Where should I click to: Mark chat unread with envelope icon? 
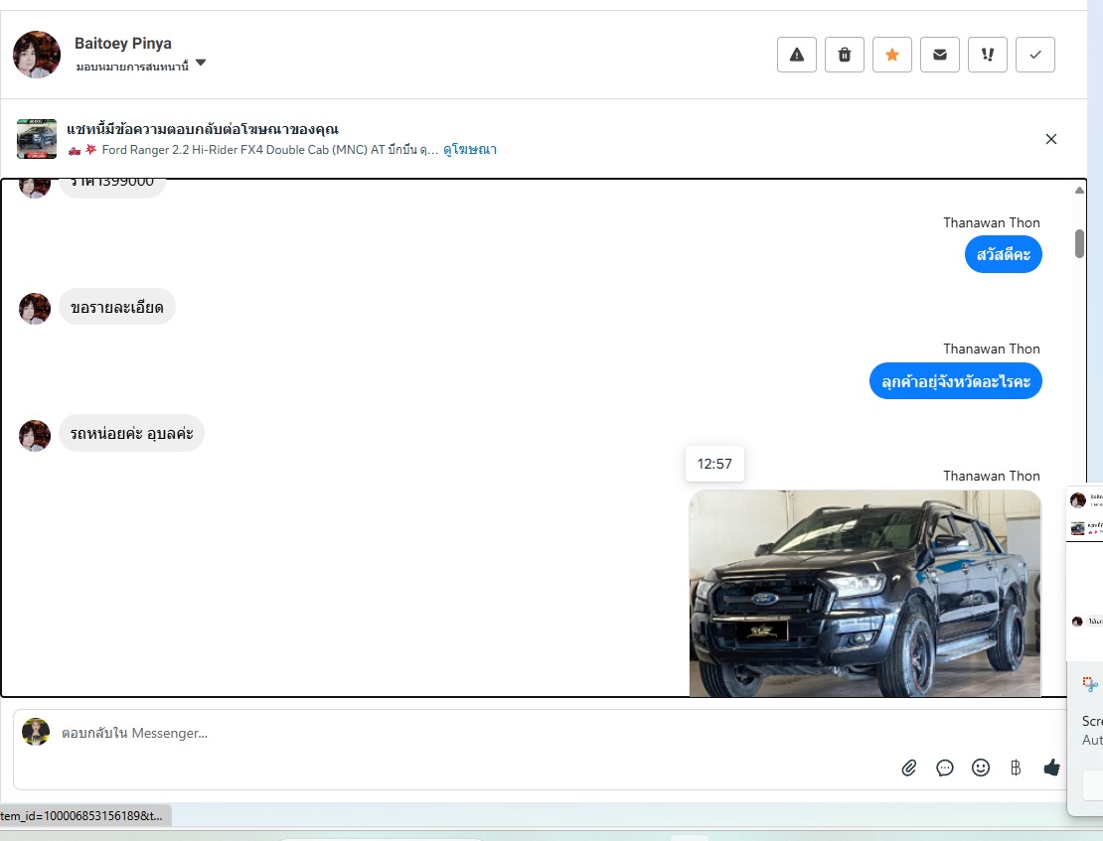pos(940,55)
